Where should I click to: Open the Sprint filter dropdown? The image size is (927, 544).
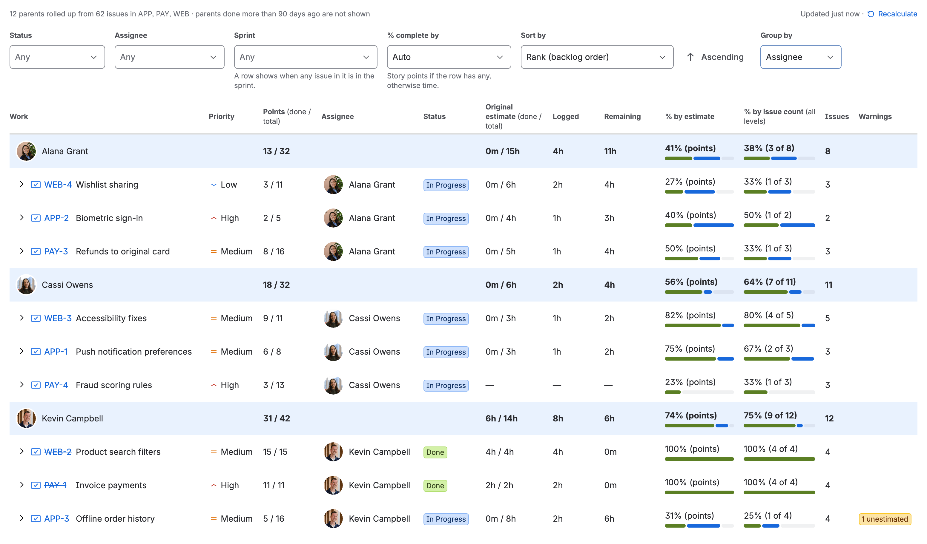tap(305, 57)
